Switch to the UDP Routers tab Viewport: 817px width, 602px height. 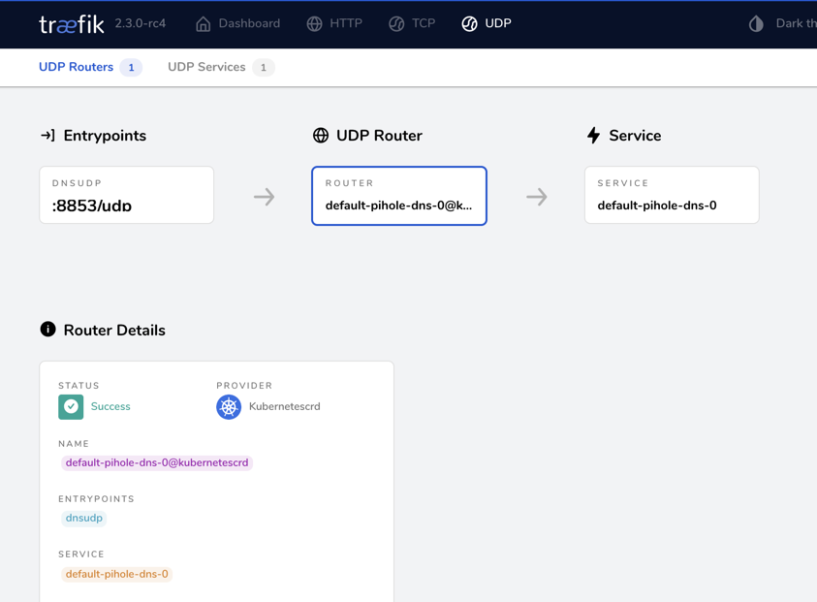pos(76,67)
